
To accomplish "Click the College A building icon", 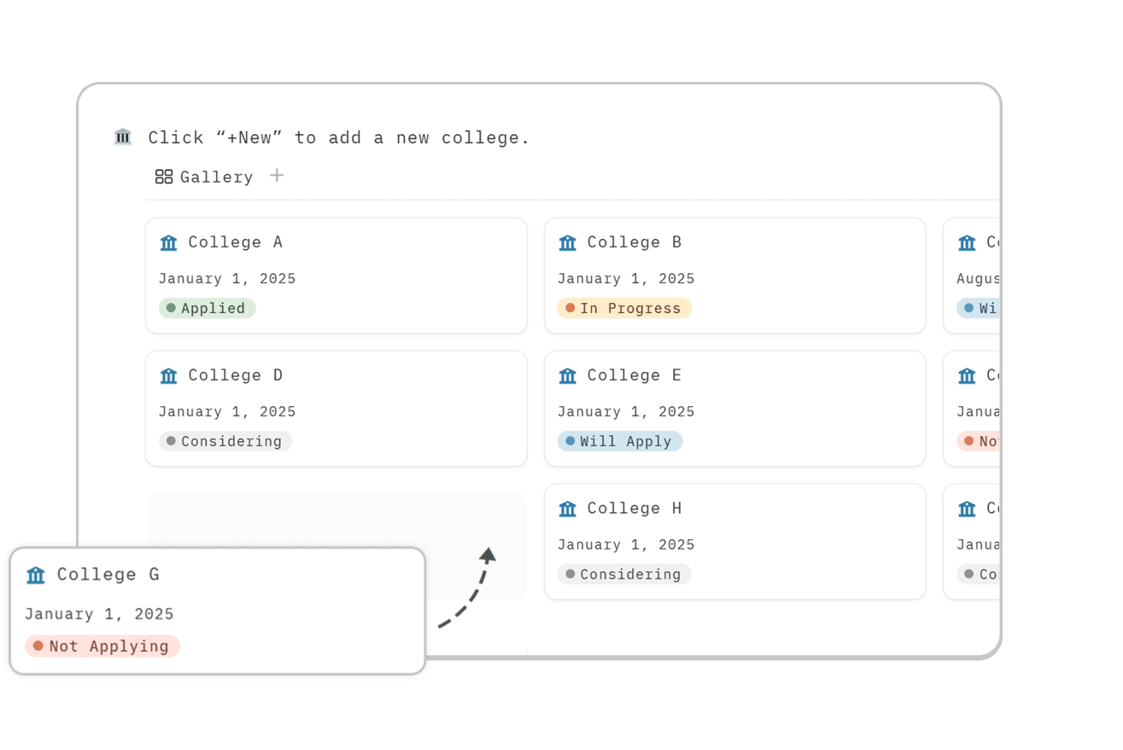I will (168, 243).
